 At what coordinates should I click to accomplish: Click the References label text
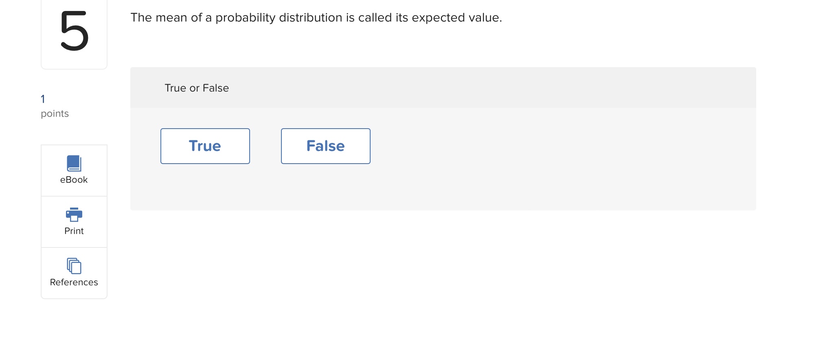pos(74,282)
